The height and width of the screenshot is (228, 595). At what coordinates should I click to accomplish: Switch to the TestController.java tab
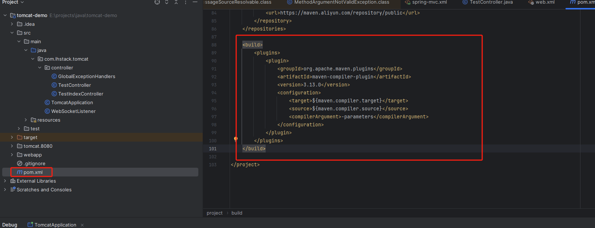pyautogui.click(x=491, y=3)
